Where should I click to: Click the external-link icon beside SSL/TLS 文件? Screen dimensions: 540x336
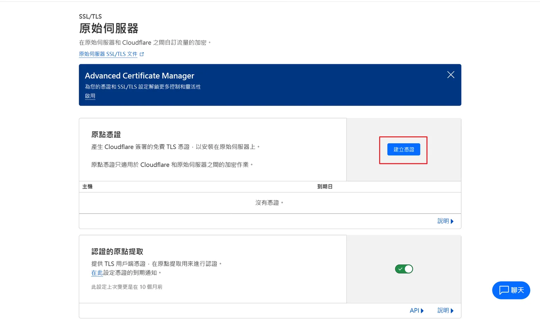(142, 54)
